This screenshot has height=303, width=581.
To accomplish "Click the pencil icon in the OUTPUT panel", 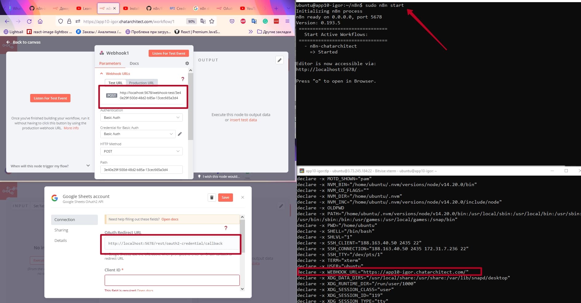I will (x=279, y=60).
